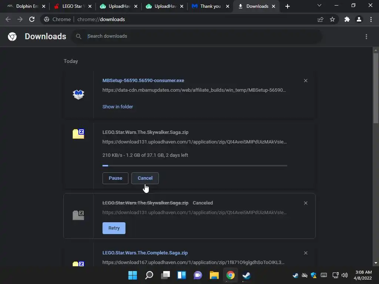Switch to the Dolphin Emulator tab

tap(23, 6)
